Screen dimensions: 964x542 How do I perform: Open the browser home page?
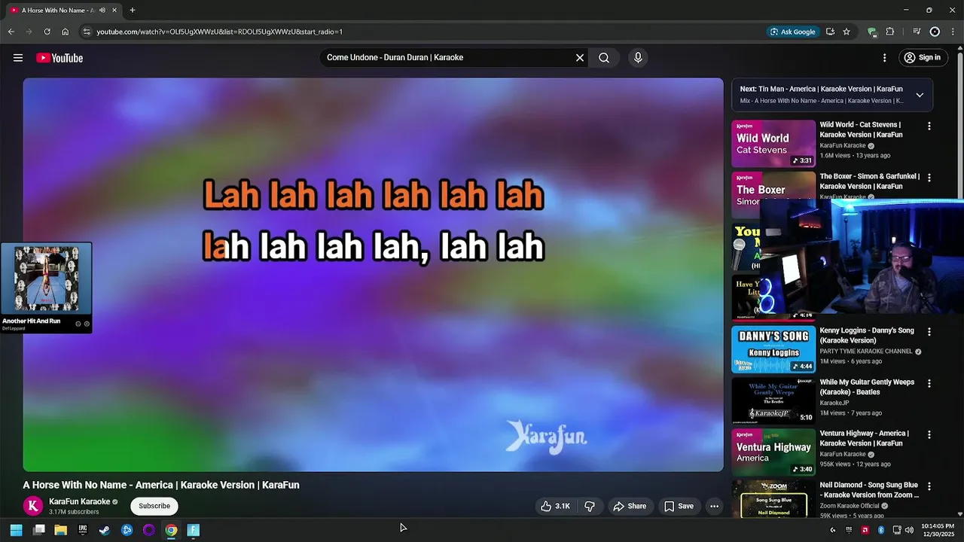(x=66, y=32)
